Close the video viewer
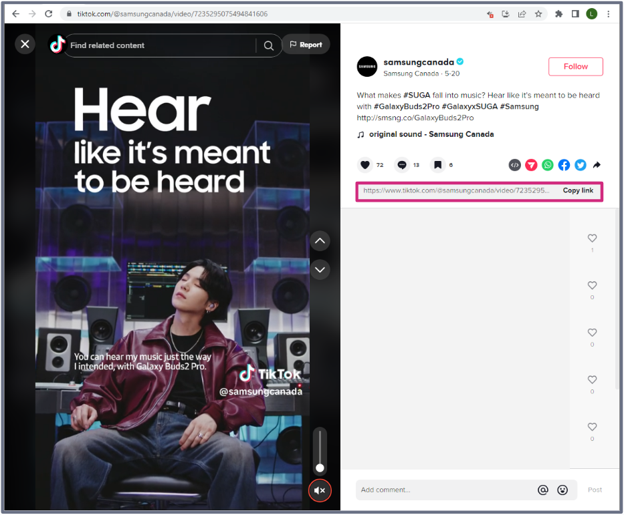Screen dimensions: 624x515 [x=25, y=44]
